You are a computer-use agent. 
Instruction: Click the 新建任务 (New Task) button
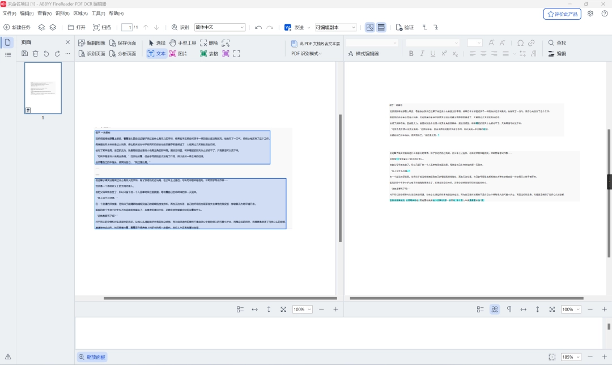17,27
